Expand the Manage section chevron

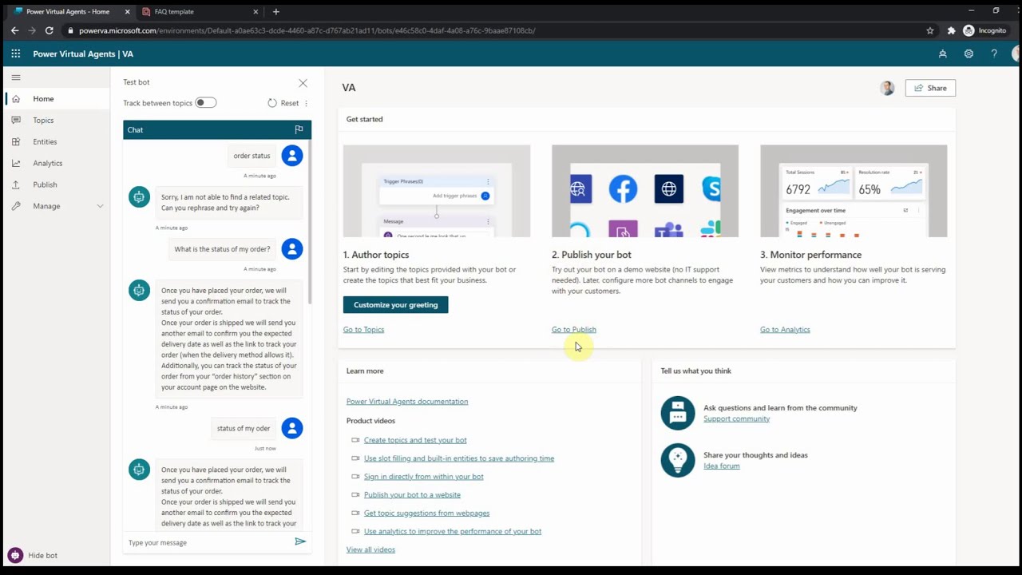pos(100,206)
